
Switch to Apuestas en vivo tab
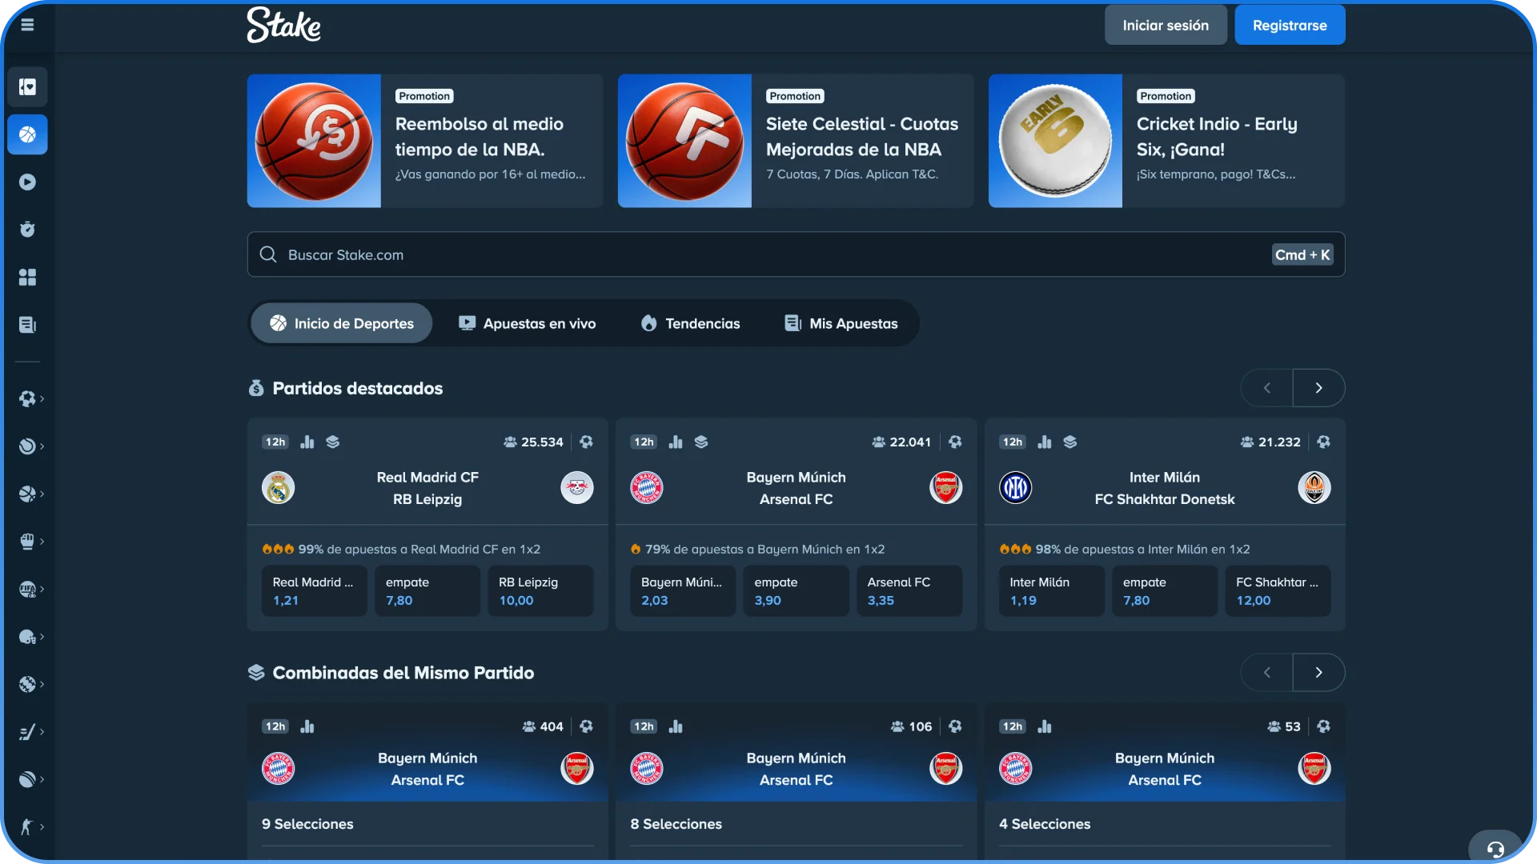click(528, 323)
